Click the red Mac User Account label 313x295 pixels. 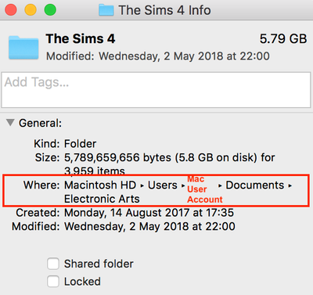pyautogui.click(x=205, y=189)
